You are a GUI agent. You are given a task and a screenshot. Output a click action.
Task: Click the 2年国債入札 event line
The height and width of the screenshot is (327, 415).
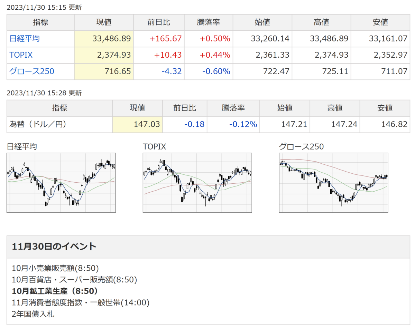[x=33, y=314]
